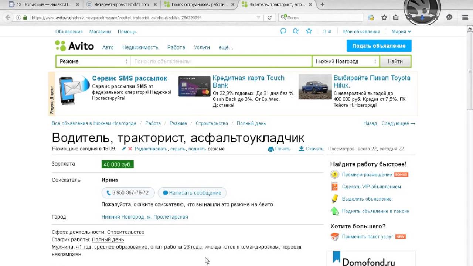Open the Услуги category
The height and width of the screenshot is (266, 473).
tap(202, 47)
